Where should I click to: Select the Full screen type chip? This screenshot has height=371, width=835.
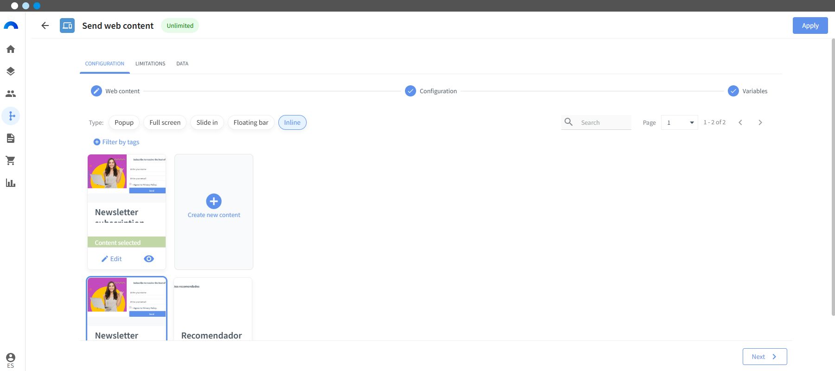point(165,122)
